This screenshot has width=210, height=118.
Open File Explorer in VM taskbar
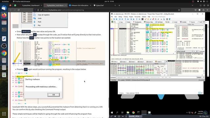(128, 112)
